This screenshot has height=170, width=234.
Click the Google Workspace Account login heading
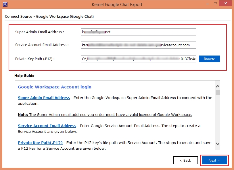(54, 87)
